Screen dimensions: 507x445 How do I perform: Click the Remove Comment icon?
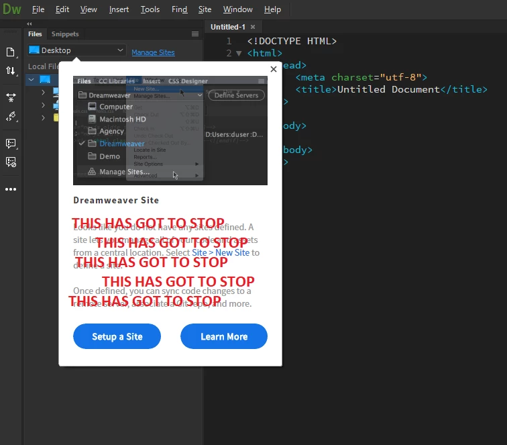point(11,162)
